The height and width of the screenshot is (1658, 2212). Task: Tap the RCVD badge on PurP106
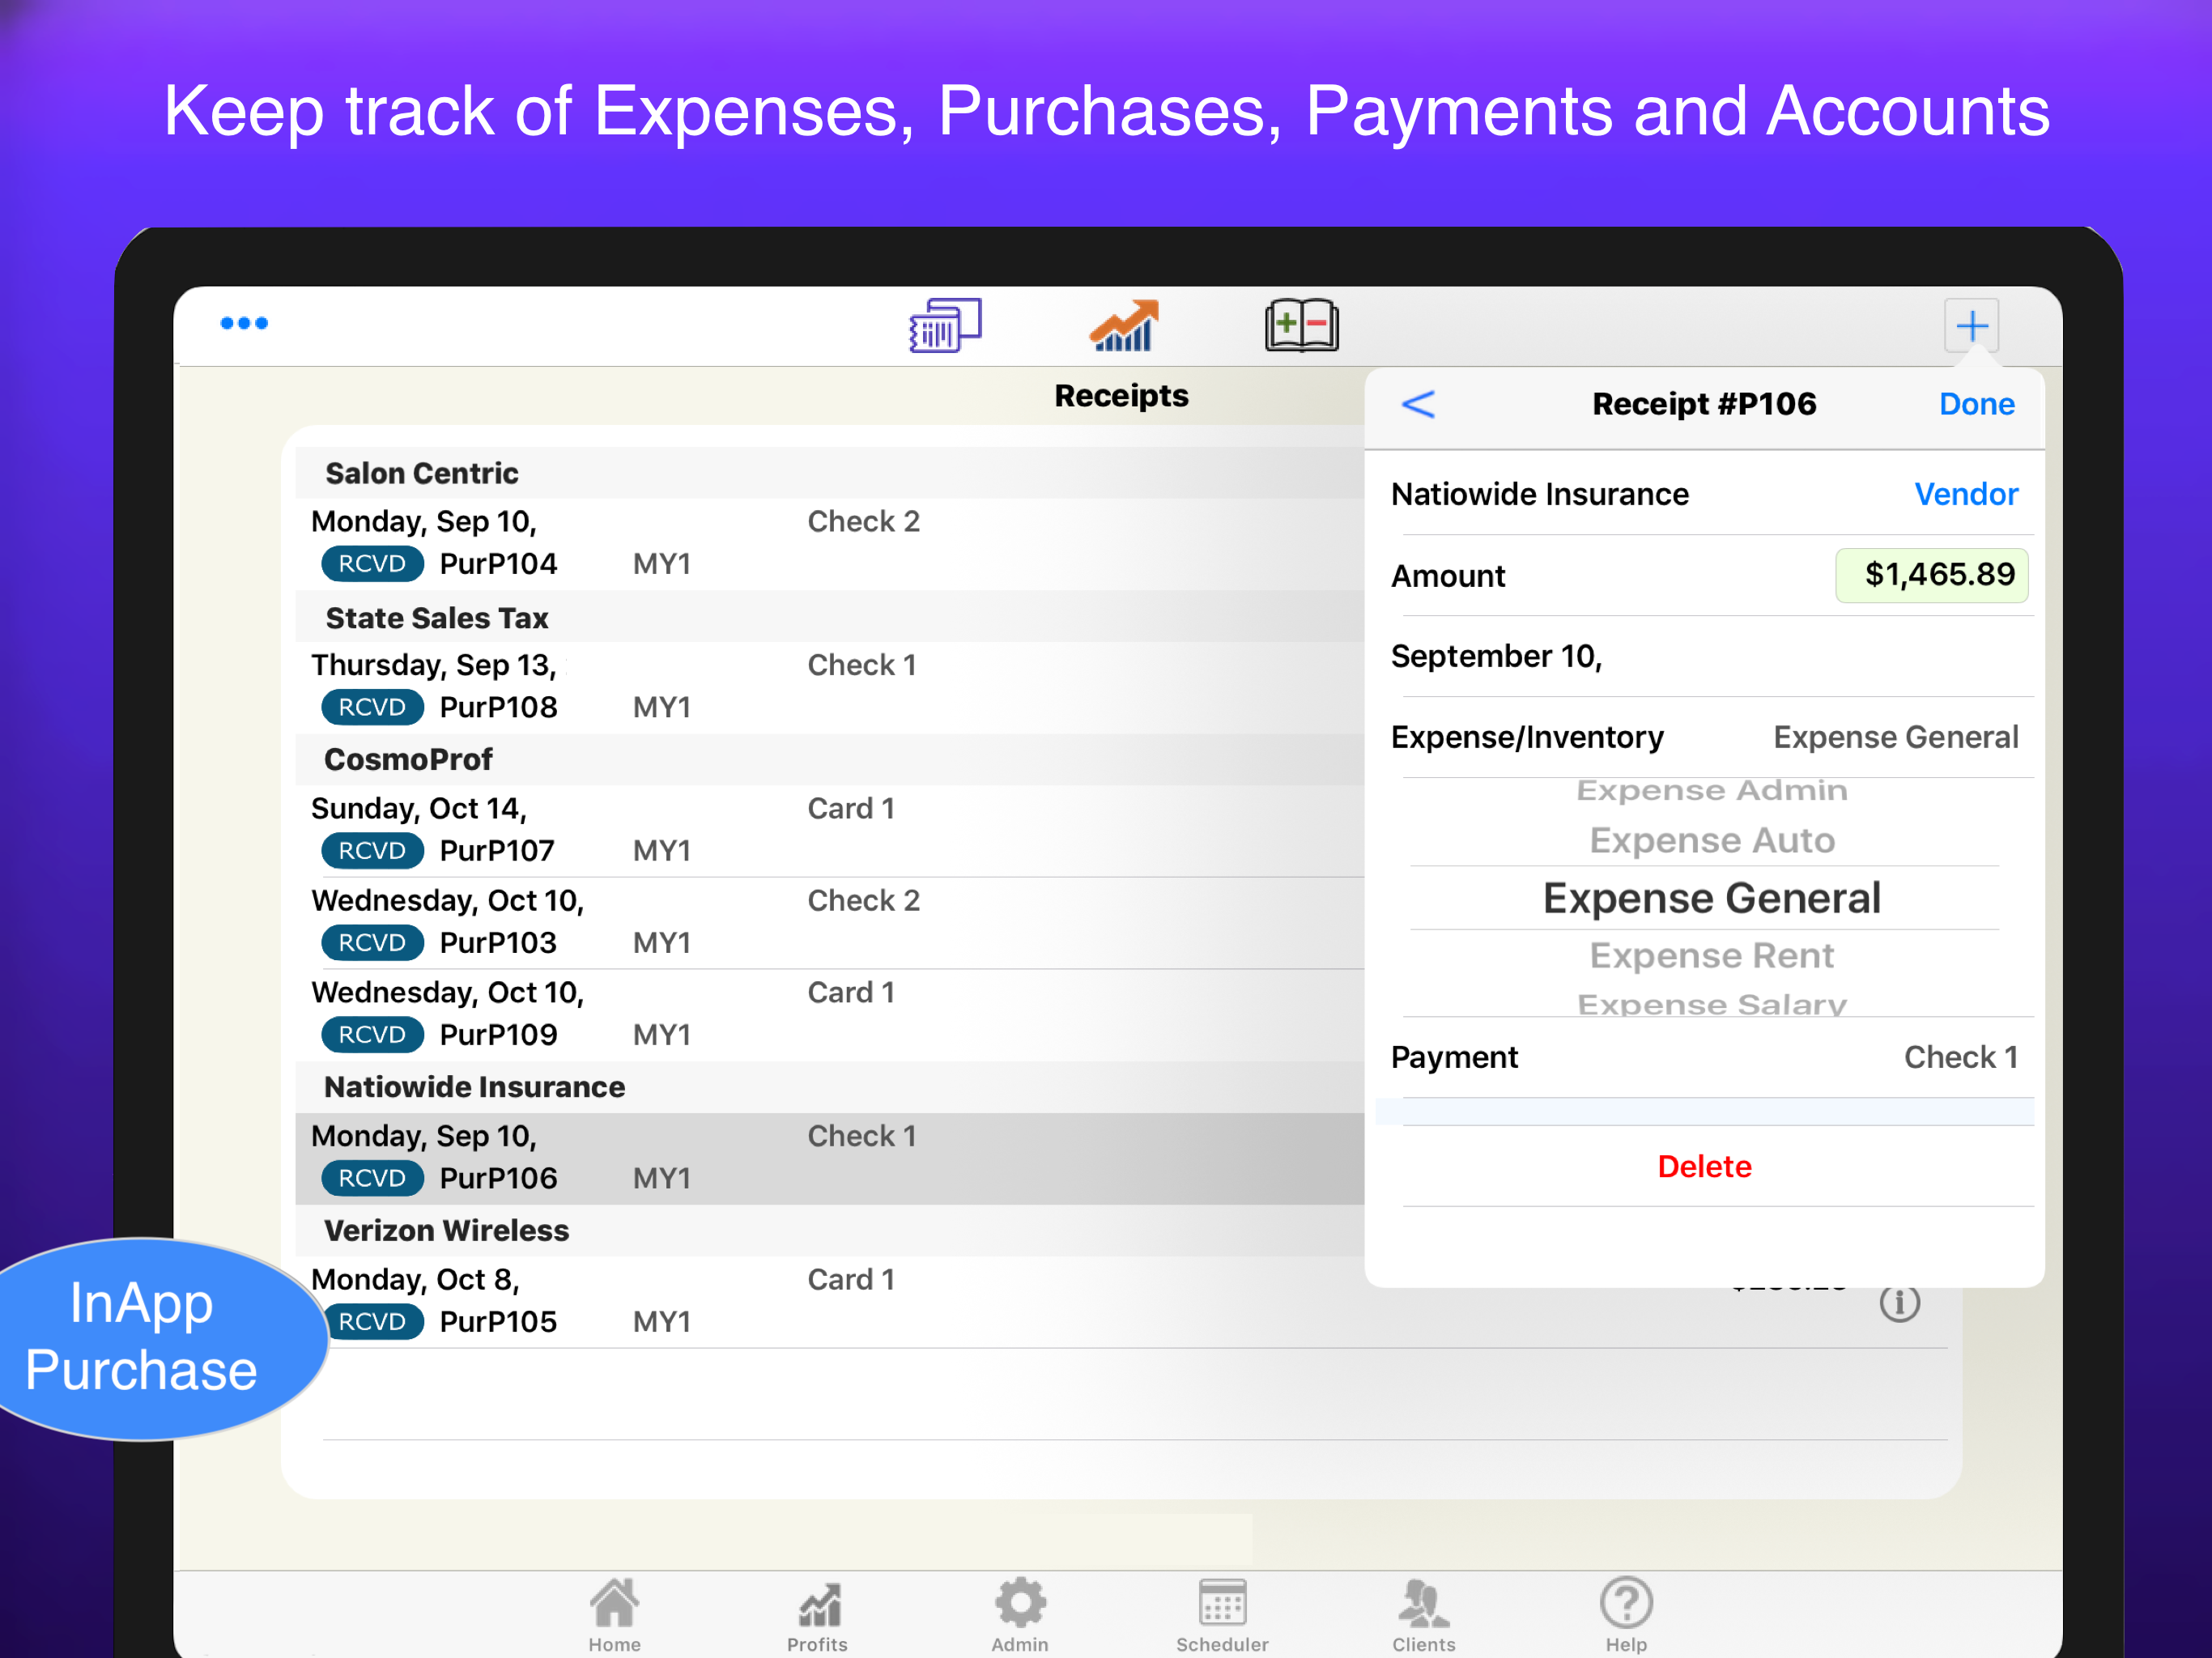[372, 1178]
